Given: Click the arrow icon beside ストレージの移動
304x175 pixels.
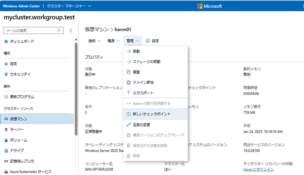Looking at the screenshot, I should (128, 62).
